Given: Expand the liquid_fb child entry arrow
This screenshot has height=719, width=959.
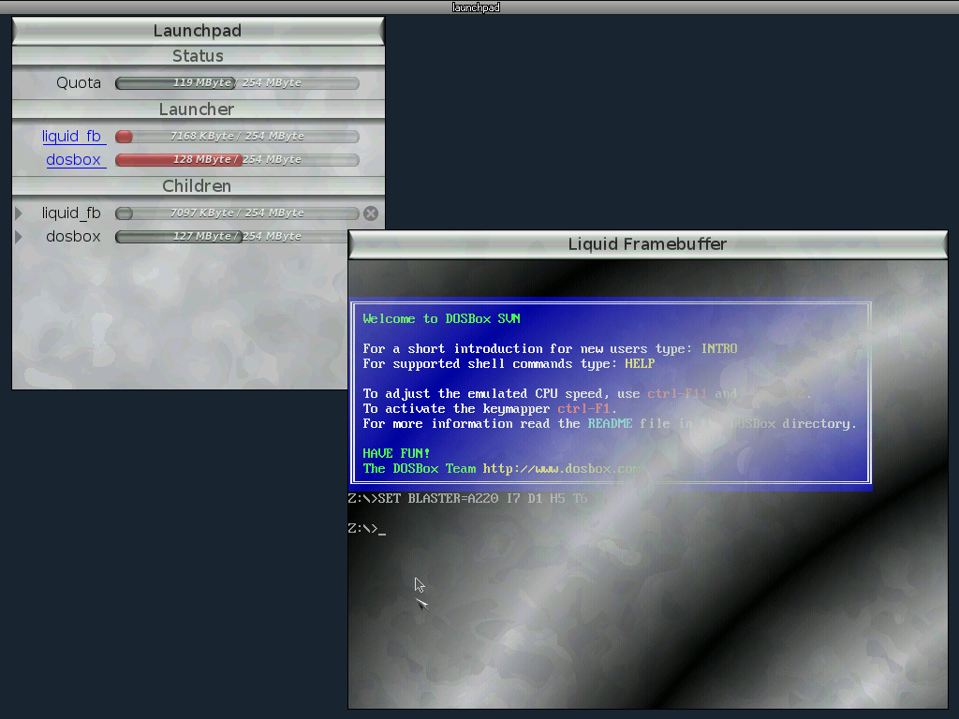Looking at the screenshot, I should 19,213.
